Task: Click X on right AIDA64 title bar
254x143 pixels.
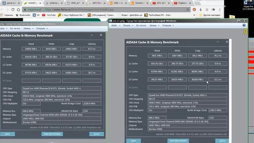Action: 227,42
